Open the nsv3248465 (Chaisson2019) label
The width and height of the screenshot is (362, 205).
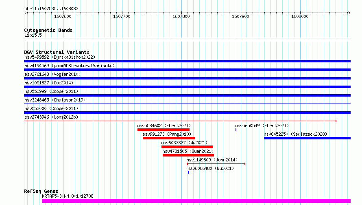click(55, 100)
